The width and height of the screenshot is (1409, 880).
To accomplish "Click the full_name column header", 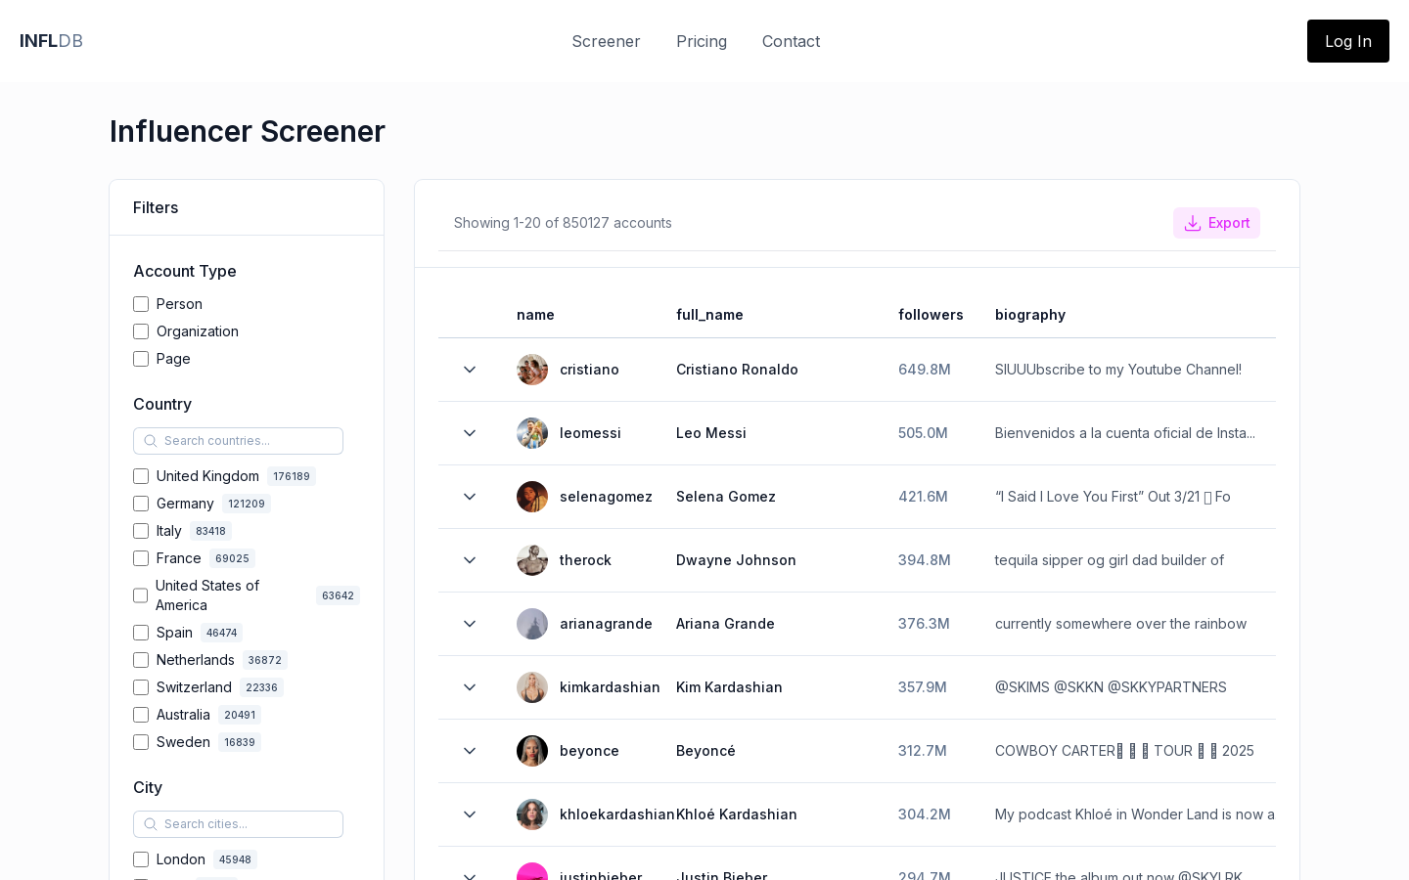I will tap(709, 315).
